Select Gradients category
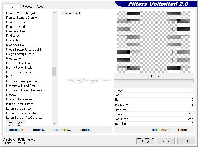198x147 pixels. 12,40
